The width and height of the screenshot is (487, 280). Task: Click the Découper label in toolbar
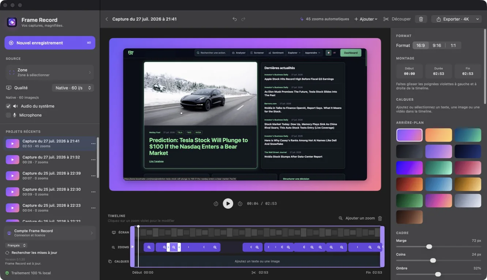(x=401, y=19)
